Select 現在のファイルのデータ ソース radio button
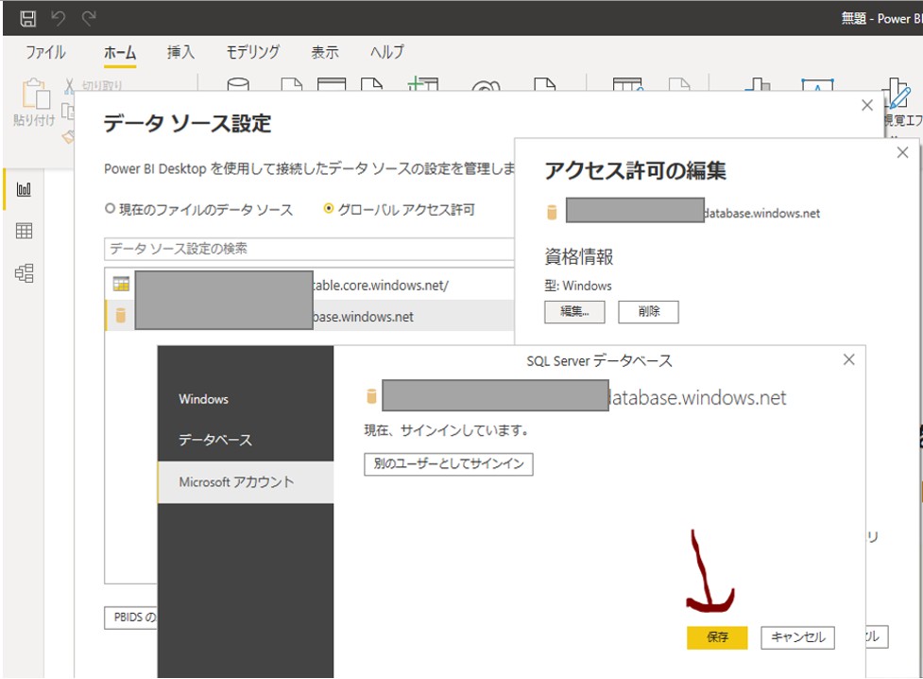This screenshot has height=679, width=923. pyautogui.click(x=111, y=210)
